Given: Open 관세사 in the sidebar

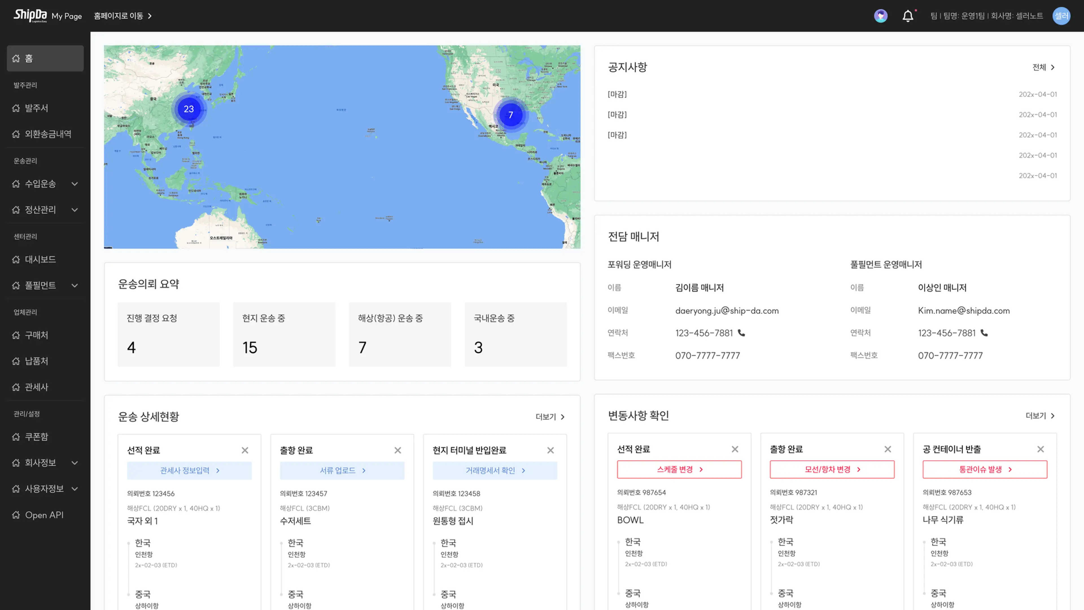Looking at the screenshot, I should point(45,387).
